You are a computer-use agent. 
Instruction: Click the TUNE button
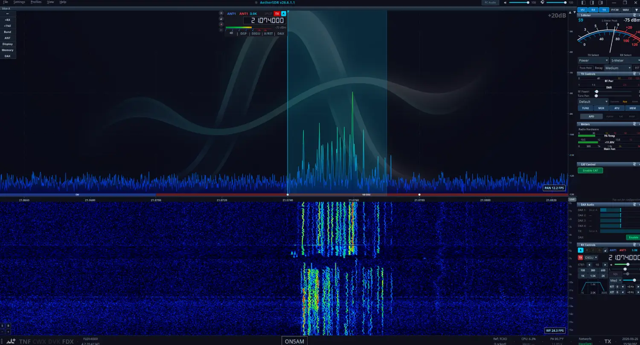(585, 108)
